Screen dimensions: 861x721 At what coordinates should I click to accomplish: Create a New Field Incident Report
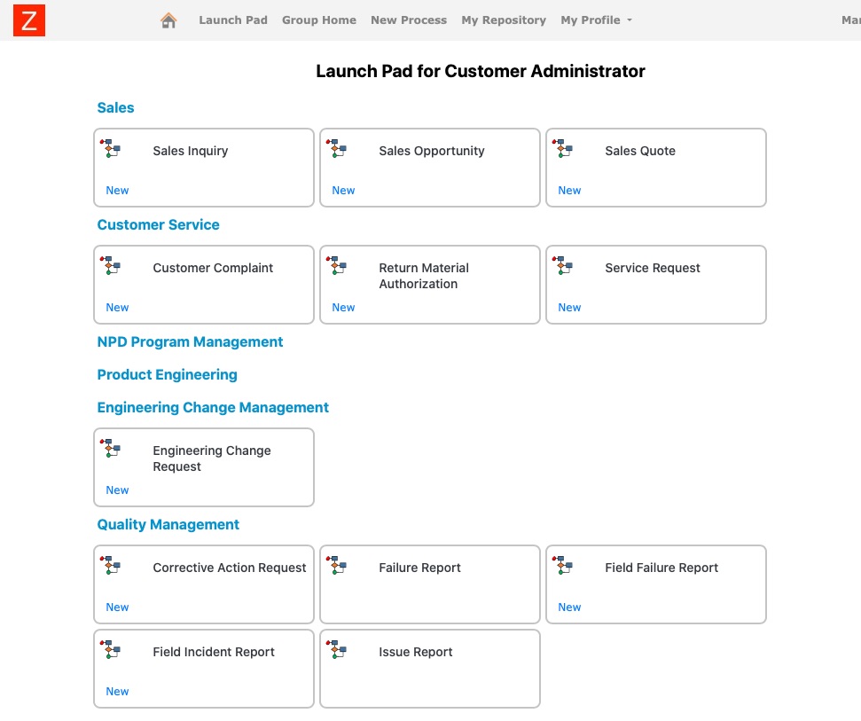click(117, 692)
